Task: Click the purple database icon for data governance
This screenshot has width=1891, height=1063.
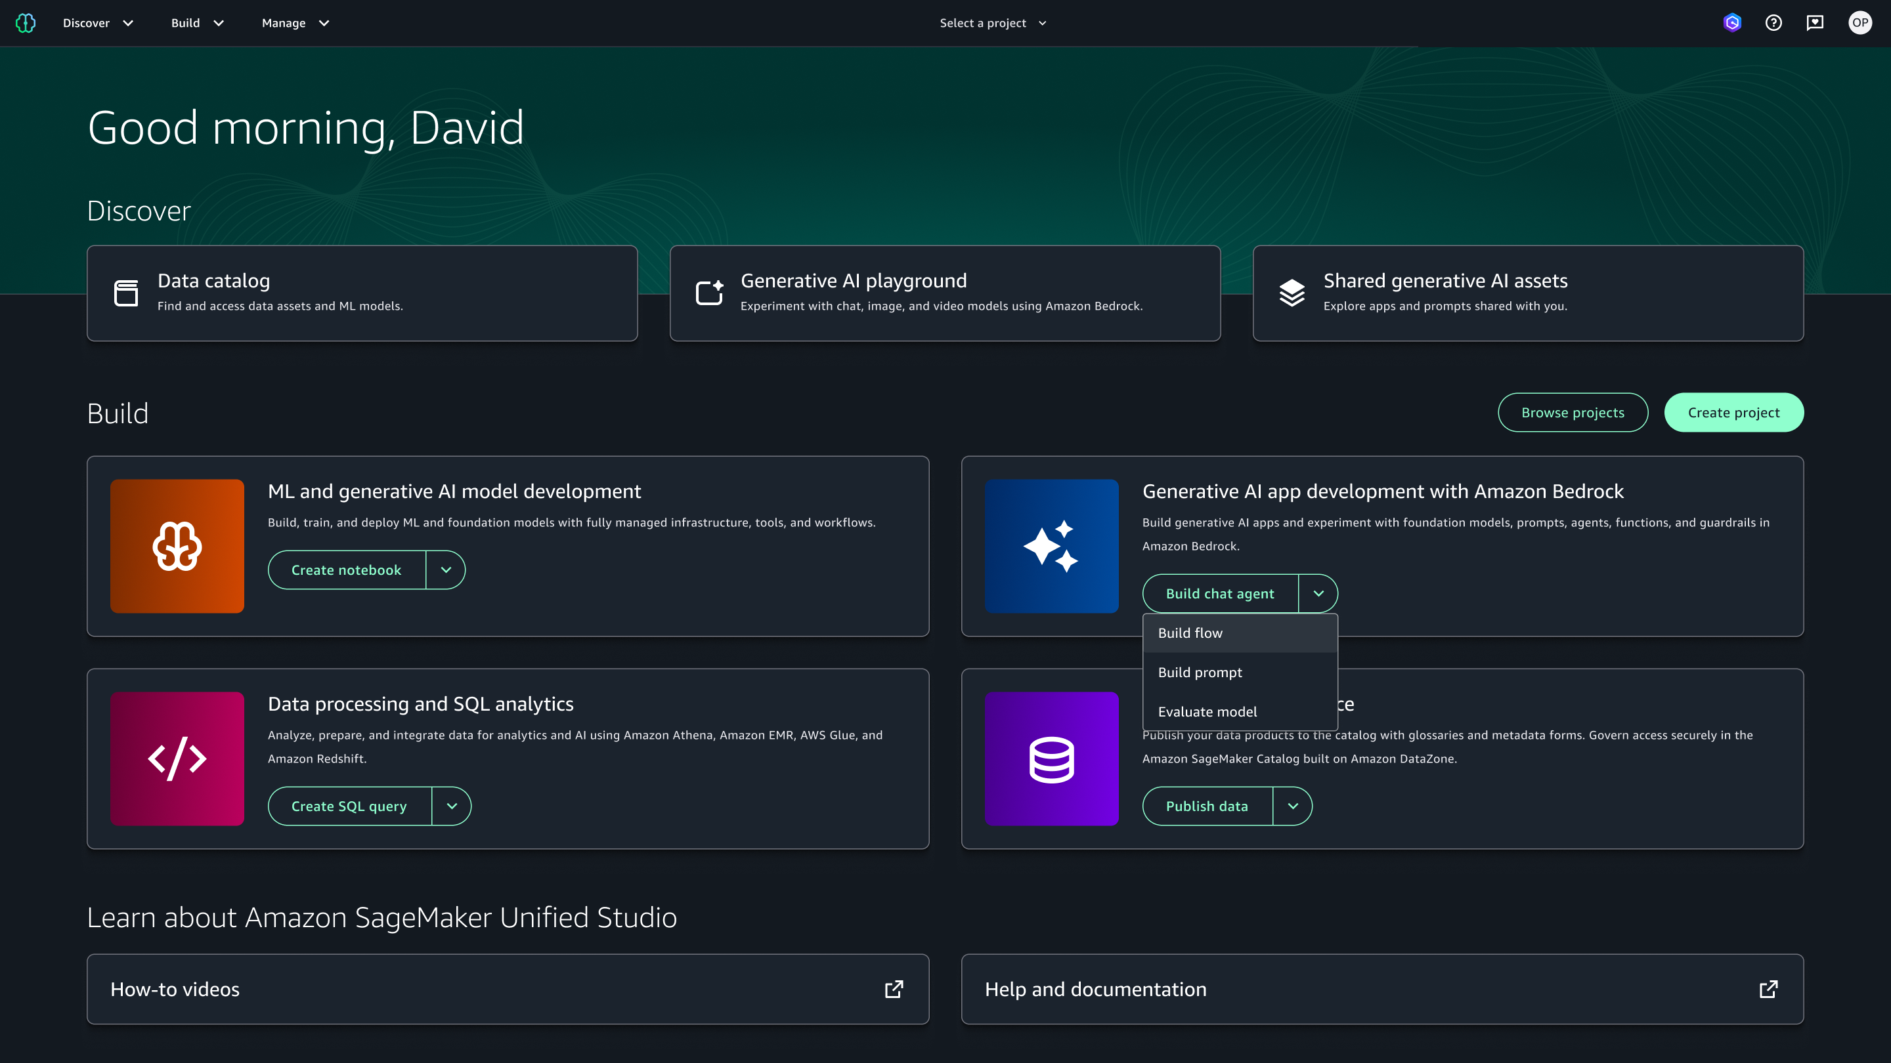Action: click(1051, 759)
